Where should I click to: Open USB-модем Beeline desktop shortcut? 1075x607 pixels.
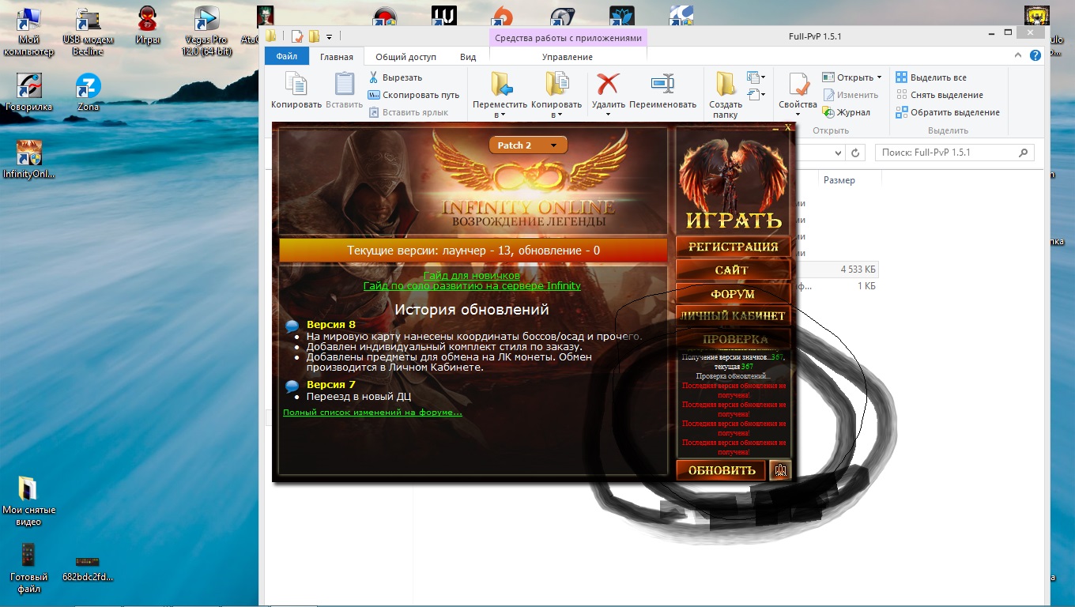pyautogui.click(x=88, y=32)
